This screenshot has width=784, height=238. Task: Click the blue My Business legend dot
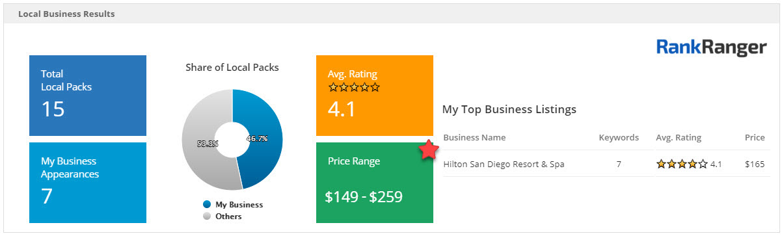[x=207, y=204]
